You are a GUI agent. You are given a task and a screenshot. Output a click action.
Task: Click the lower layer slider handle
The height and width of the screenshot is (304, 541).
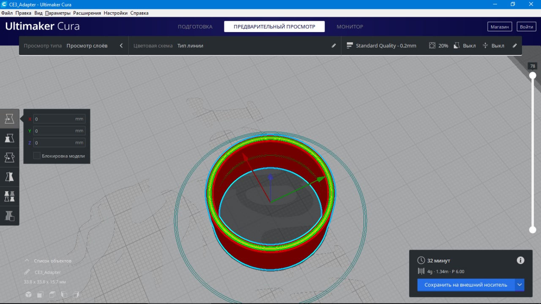pos(533,230)
